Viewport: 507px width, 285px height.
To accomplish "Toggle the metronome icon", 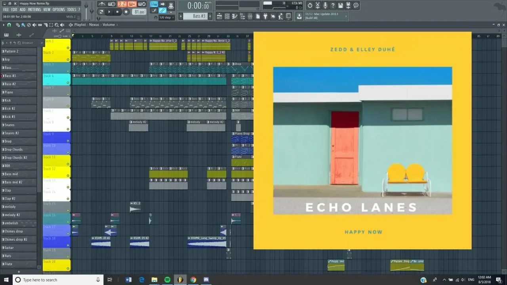I will point(102,4).
